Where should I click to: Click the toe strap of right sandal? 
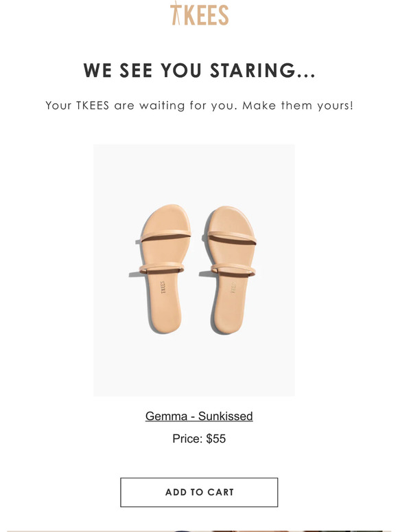tap(232, 236)
